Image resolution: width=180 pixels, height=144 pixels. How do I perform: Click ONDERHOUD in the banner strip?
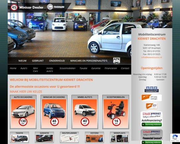57,61
